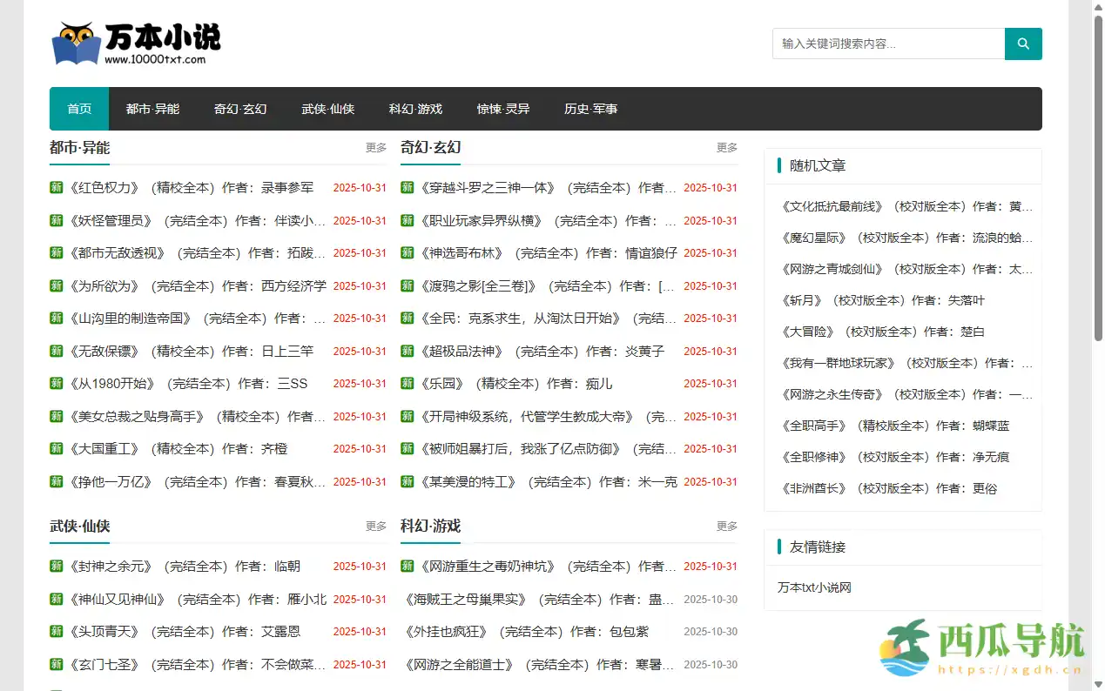Viewport: 1105px width, 691px height.
Task: Open the 首页 navigation tab
Action: point(78,109)
